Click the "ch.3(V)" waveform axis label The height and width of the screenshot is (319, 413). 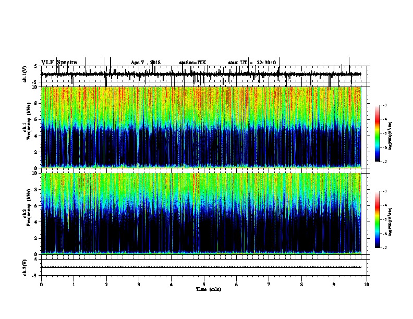[x=25, y=267]
